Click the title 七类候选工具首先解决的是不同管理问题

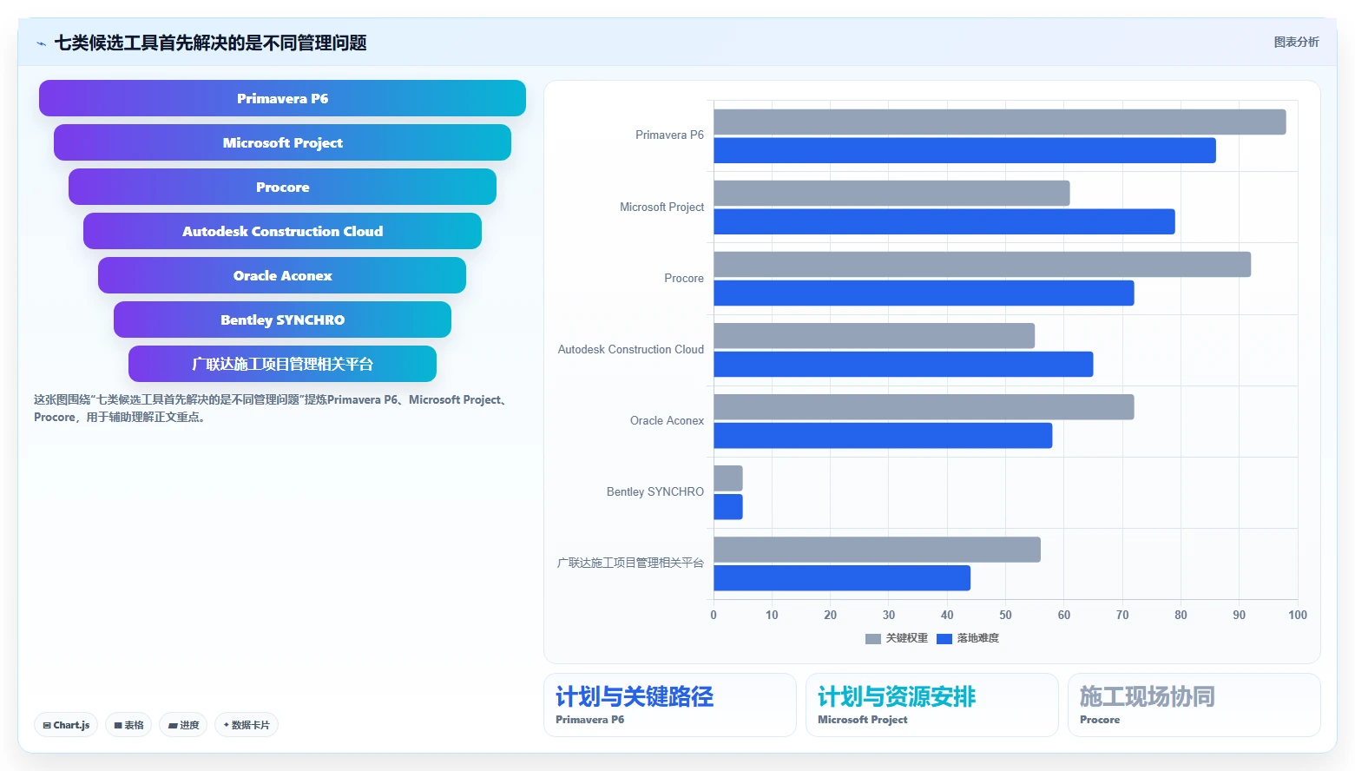[x=211, y=43]
